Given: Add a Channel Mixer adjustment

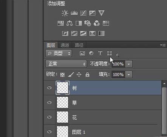Looking at the screenshot, I should 97,23.
